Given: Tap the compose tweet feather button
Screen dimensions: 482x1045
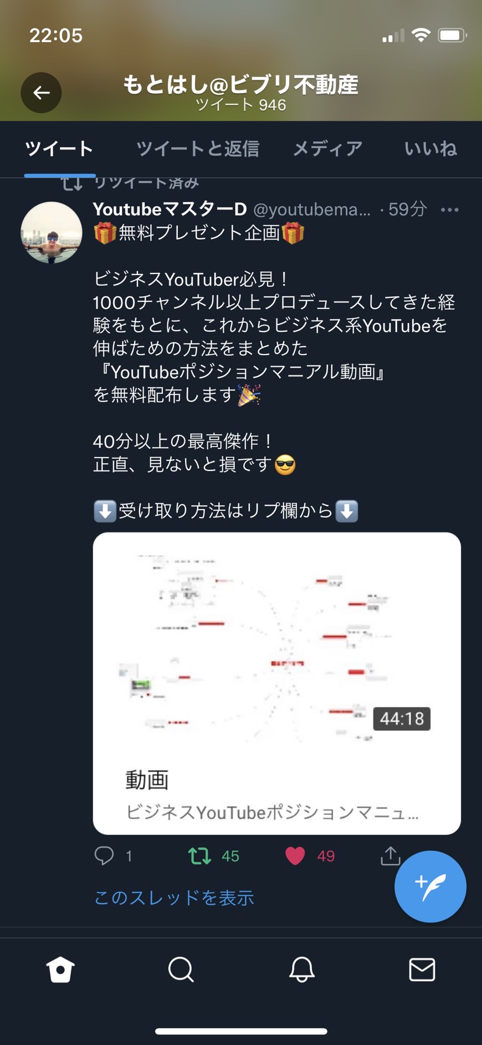Looking at the screenshot, I should pos(430,886).
